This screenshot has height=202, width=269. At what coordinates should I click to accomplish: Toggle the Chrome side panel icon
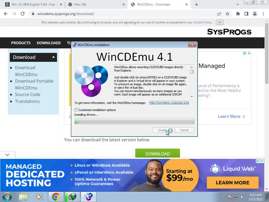(x=246, y=14)
